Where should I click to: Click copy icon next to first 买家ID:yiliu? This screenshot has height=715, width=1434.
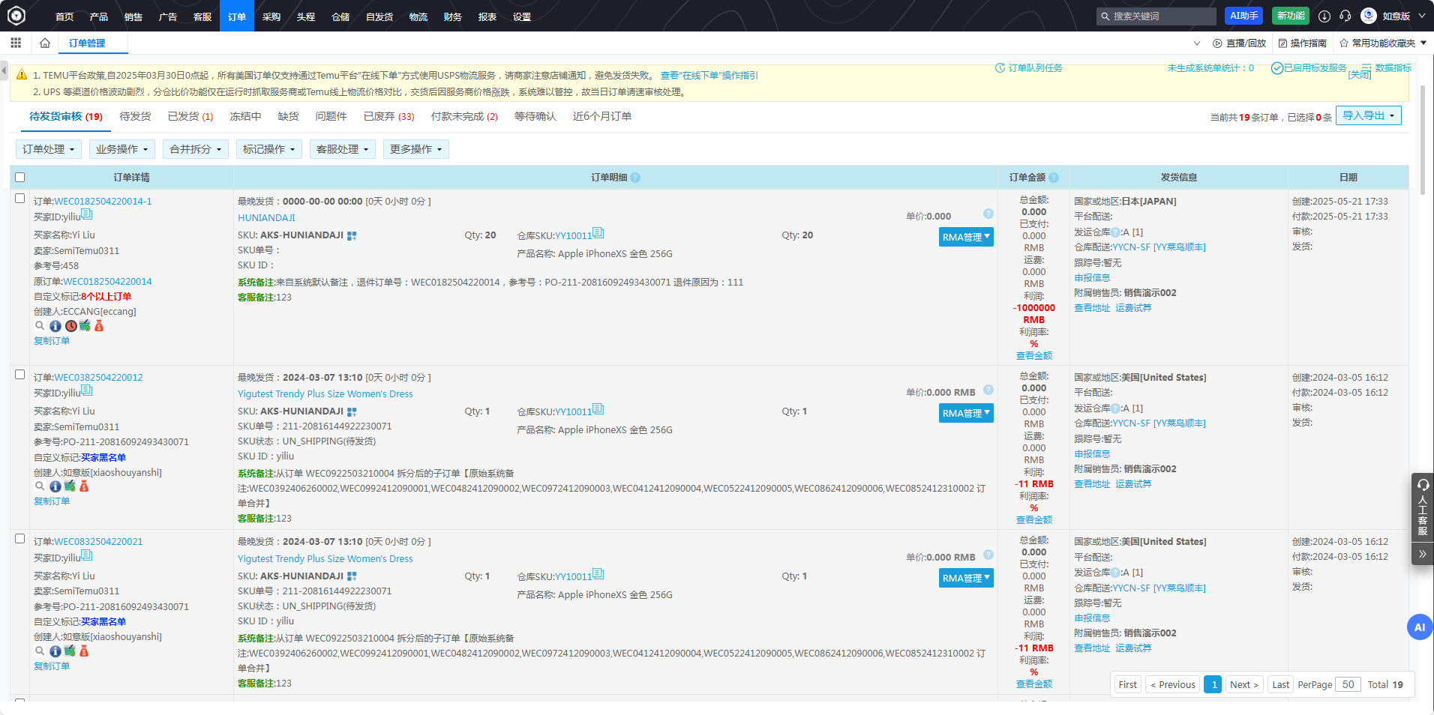pyautogui.click(x=87, y=215)
